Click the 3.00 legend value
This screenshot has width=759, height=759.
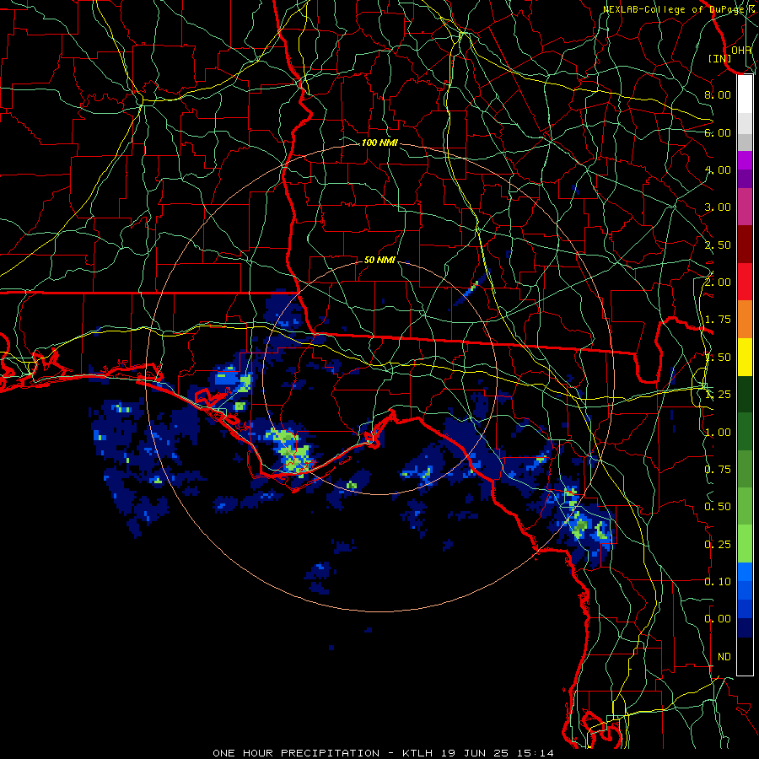(718, 207)
